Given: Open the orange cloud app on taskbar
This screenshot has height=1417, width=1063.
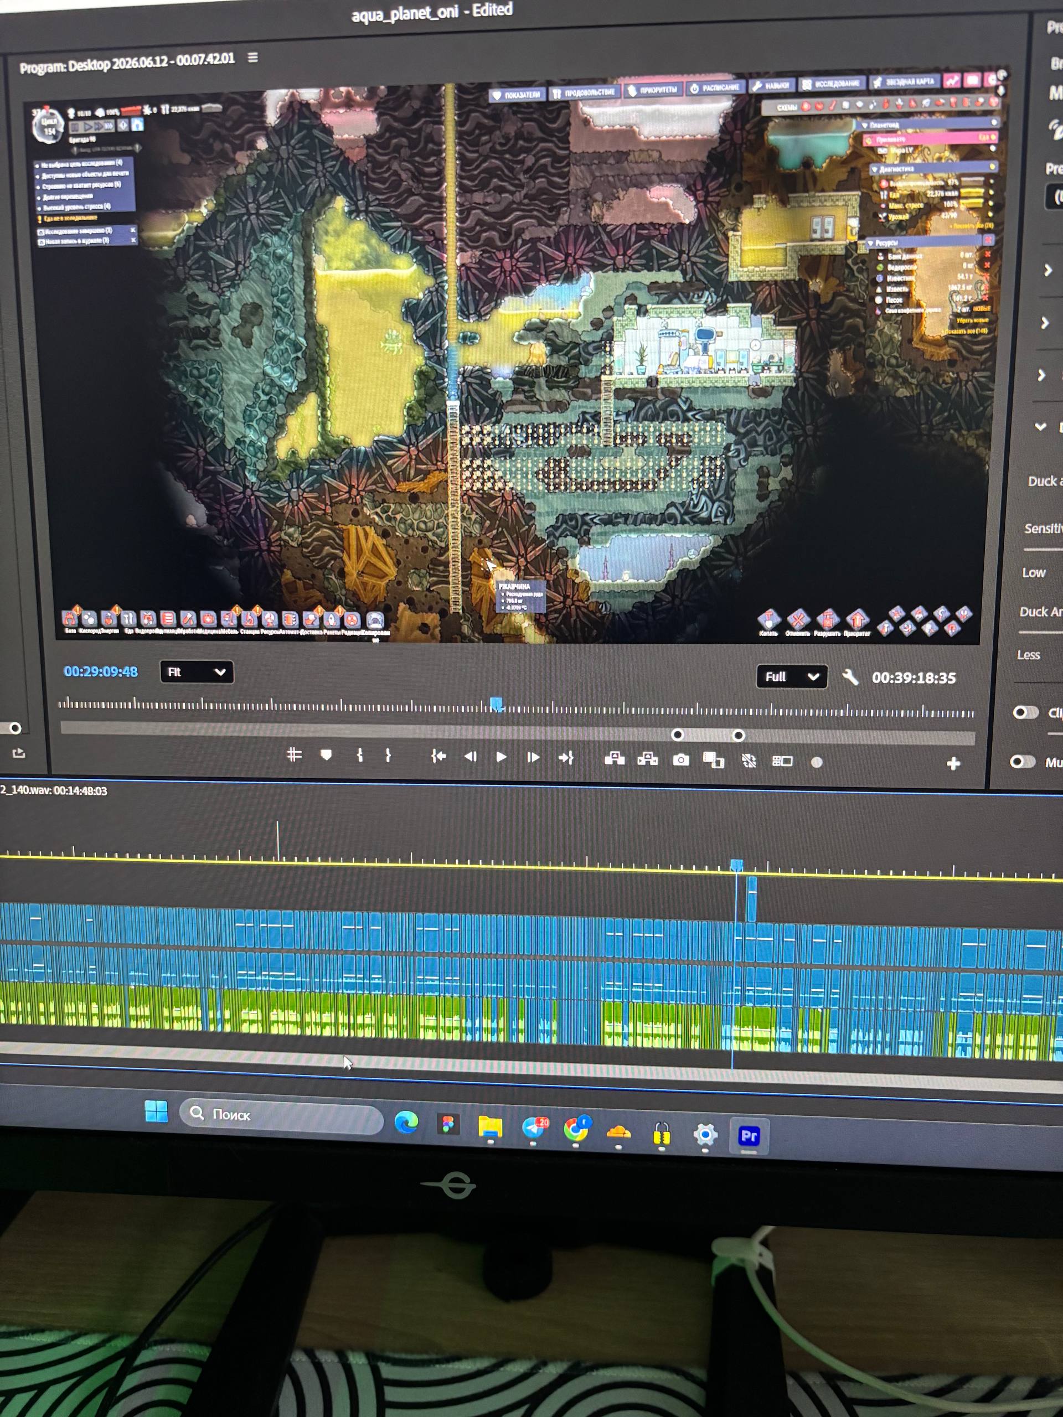Looking at the screenshot, I should click(x=618, y=1132).
